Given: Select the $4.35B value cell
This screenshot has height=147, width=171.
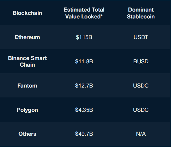Looking at the screenshot, I should coord(84,110).
